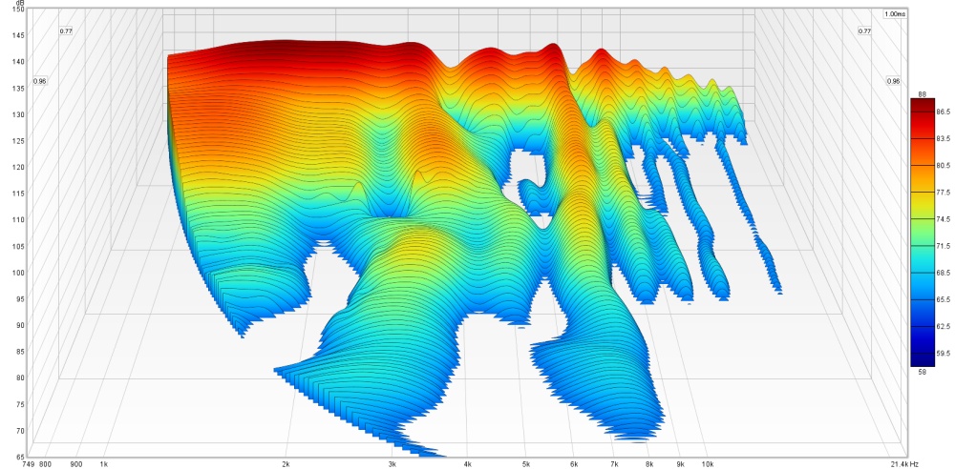Click the 86.5 legend value
Viewport: 955px width, 469px height.
pyautogui.click(x=944, y=112)
